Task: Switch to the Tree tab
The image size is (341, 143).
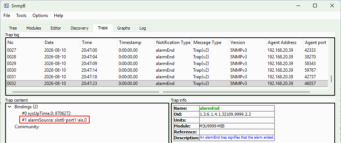Action: [13, 28]
